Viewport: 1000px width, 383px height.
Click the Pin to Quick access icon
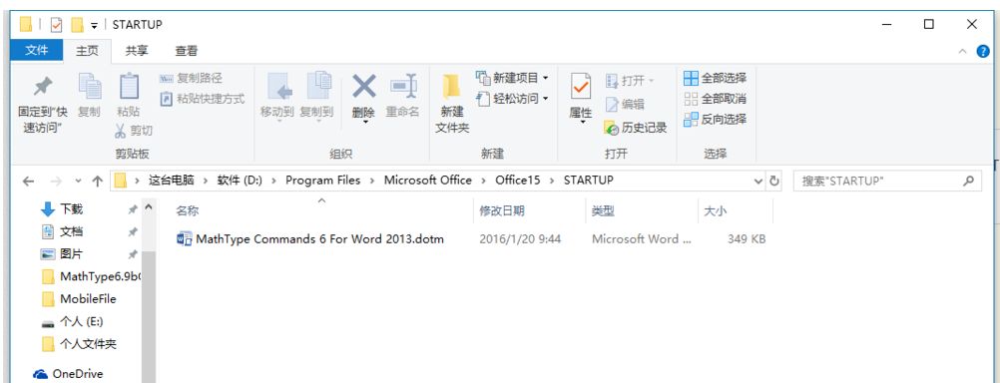pyautogui.click(x=43, y=86)
